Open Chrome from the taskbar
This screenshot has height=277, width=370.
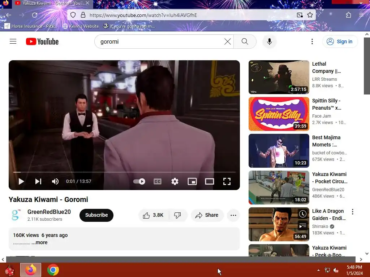tap(53, 270)
